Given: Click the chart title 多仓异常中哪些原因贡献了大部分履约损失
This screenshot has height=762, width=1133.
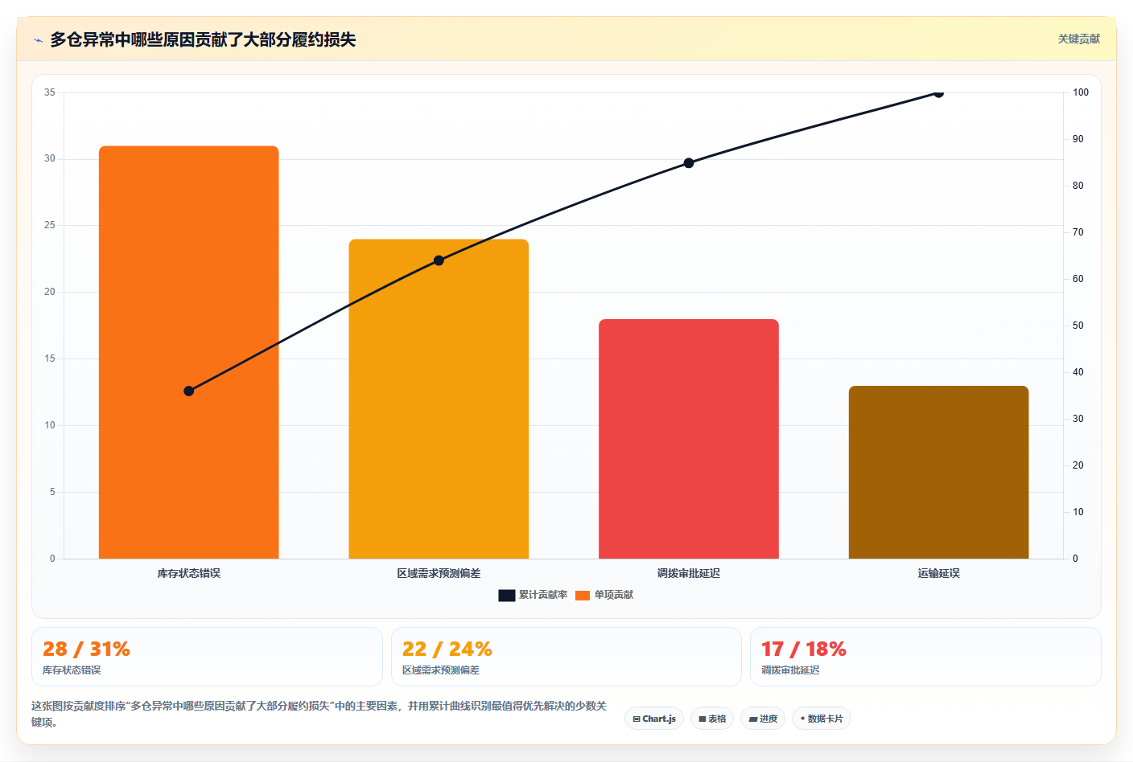Looking at the screenshot, I should point(203,39).
